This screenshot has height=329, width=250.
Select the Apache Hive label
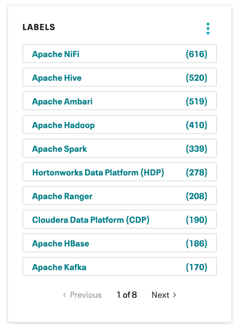(57, 78)
